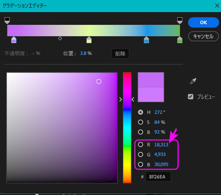The width and height of the screenshot is (221, 195).
Task: Select the right opacity stop
Action: coord(180,20)
